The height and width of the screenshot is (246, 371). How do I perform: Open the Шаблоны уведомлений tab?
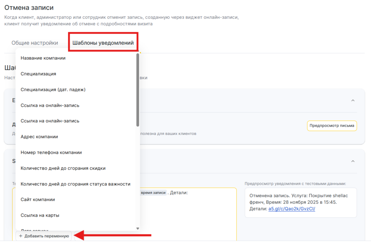103,43
